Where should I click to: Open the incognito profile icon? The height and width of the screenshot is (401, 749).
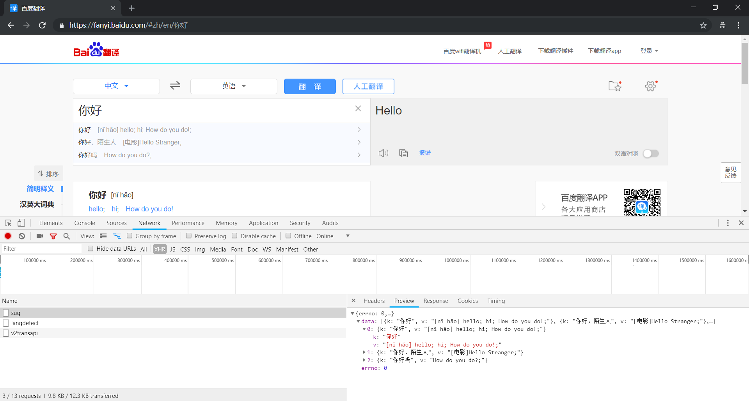[x=722, y=25]
